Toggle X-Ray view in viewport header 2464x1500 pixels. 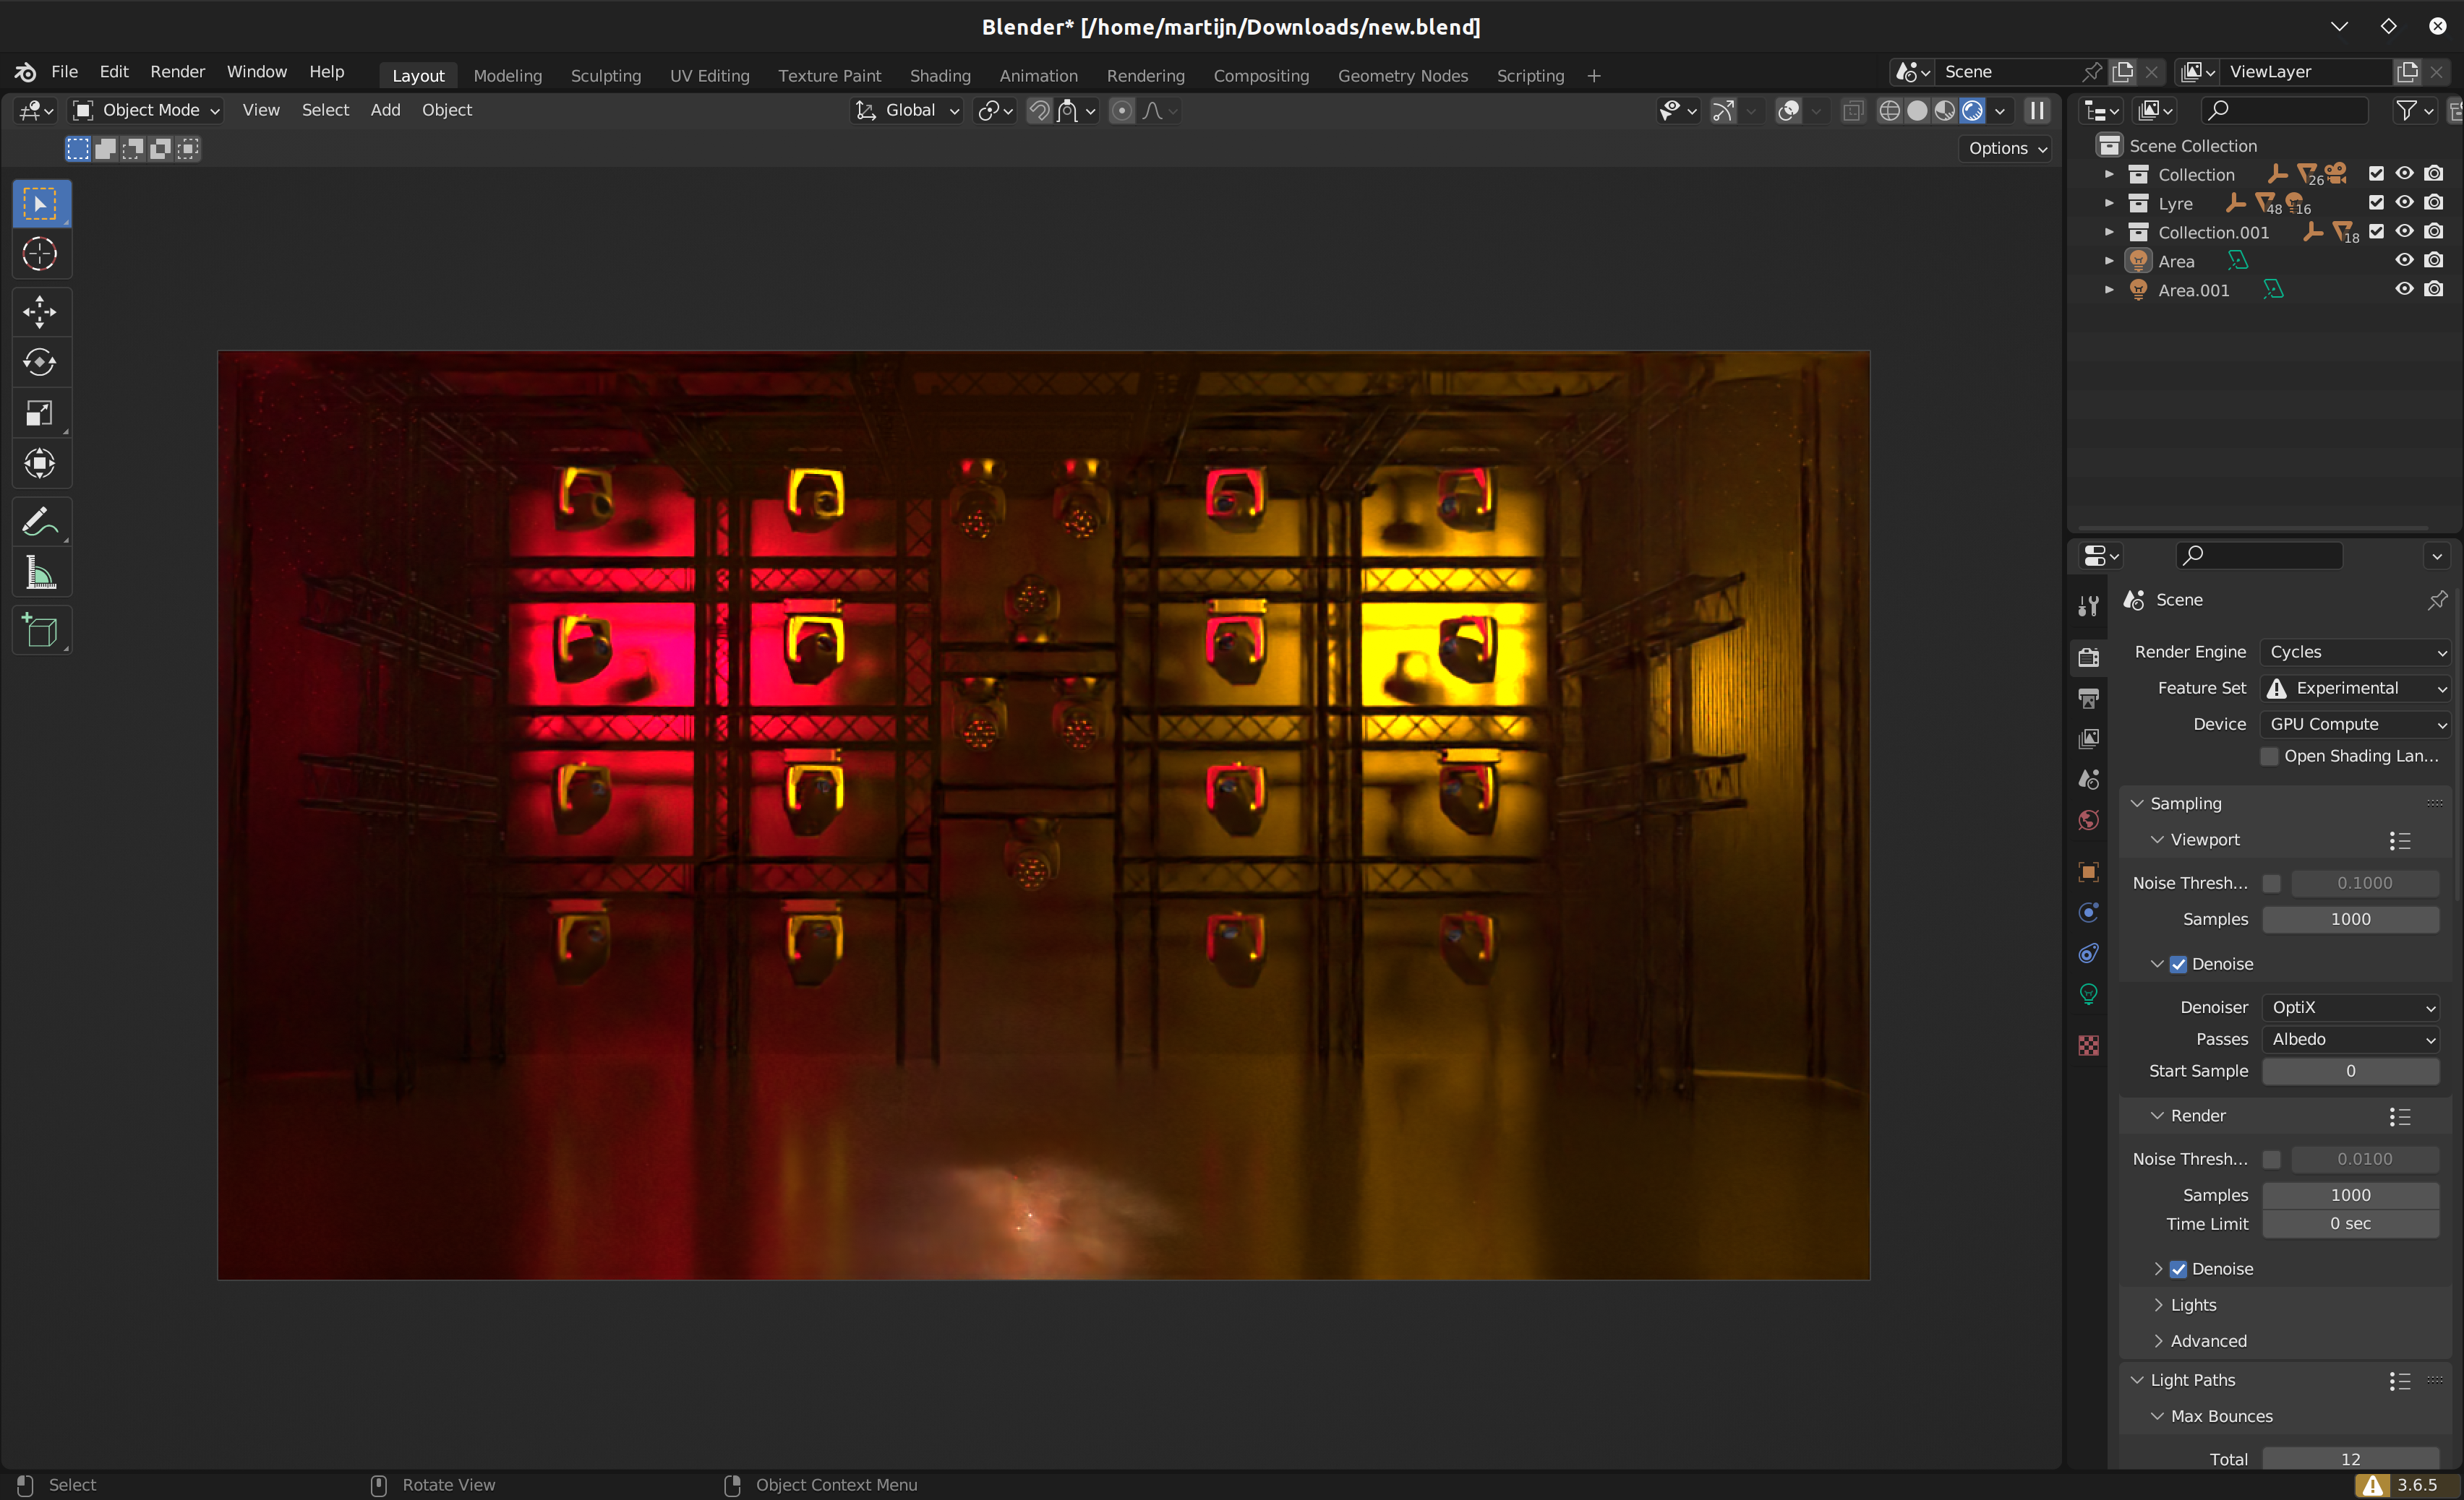pos(1853,111)
